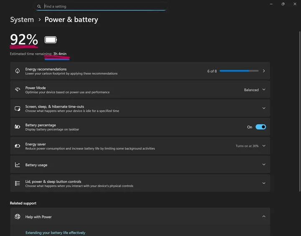Click the Battery usage chart icon

tap(18, 165)
